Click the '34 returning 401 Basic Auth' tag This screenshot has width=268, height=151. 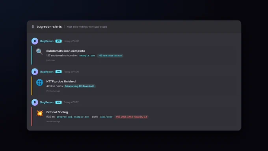coord(80,86)
